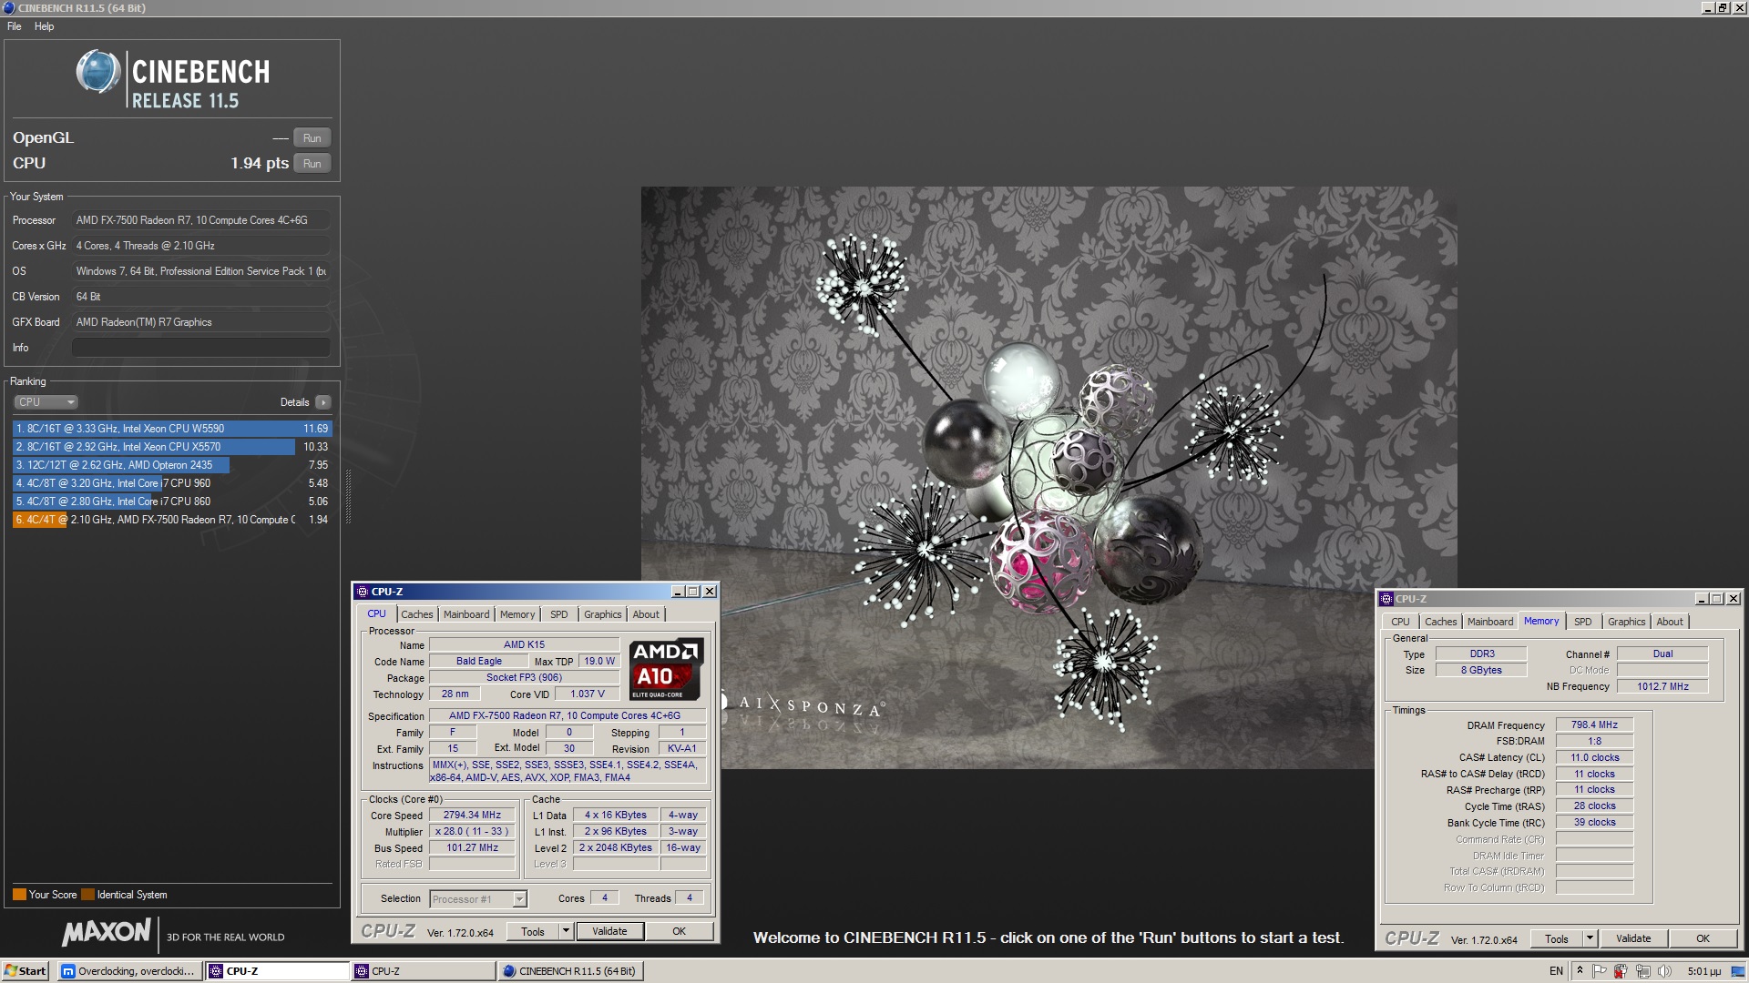Select ranking row Intel Xeon CPU X5570

point(172,447)
